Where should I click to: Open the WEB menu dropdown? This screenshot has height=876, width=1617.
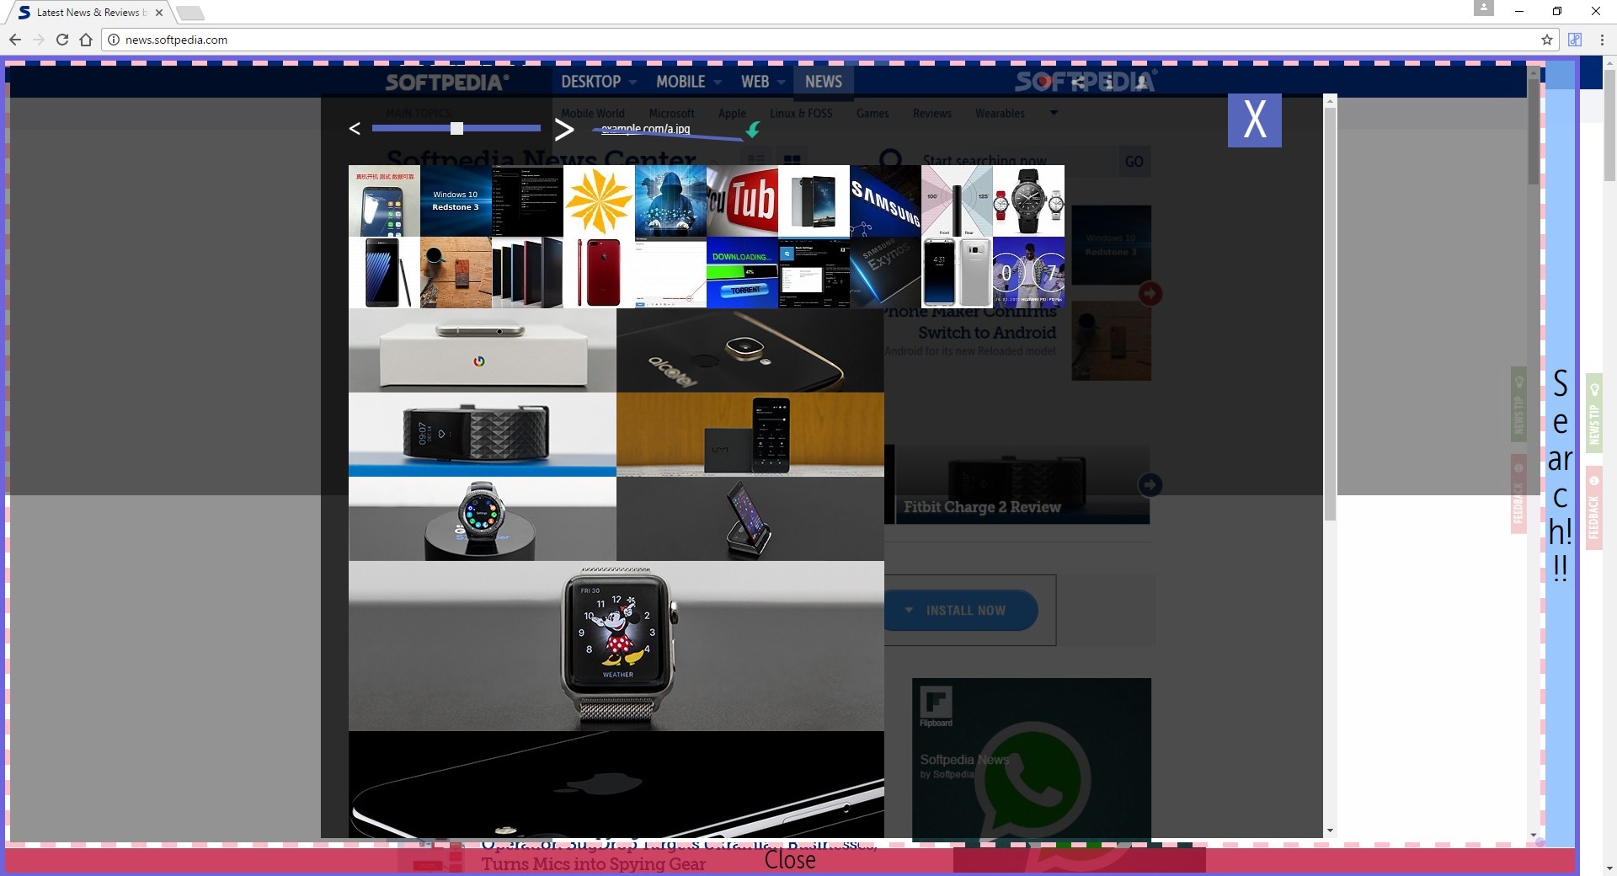click(x=762, y=82)
